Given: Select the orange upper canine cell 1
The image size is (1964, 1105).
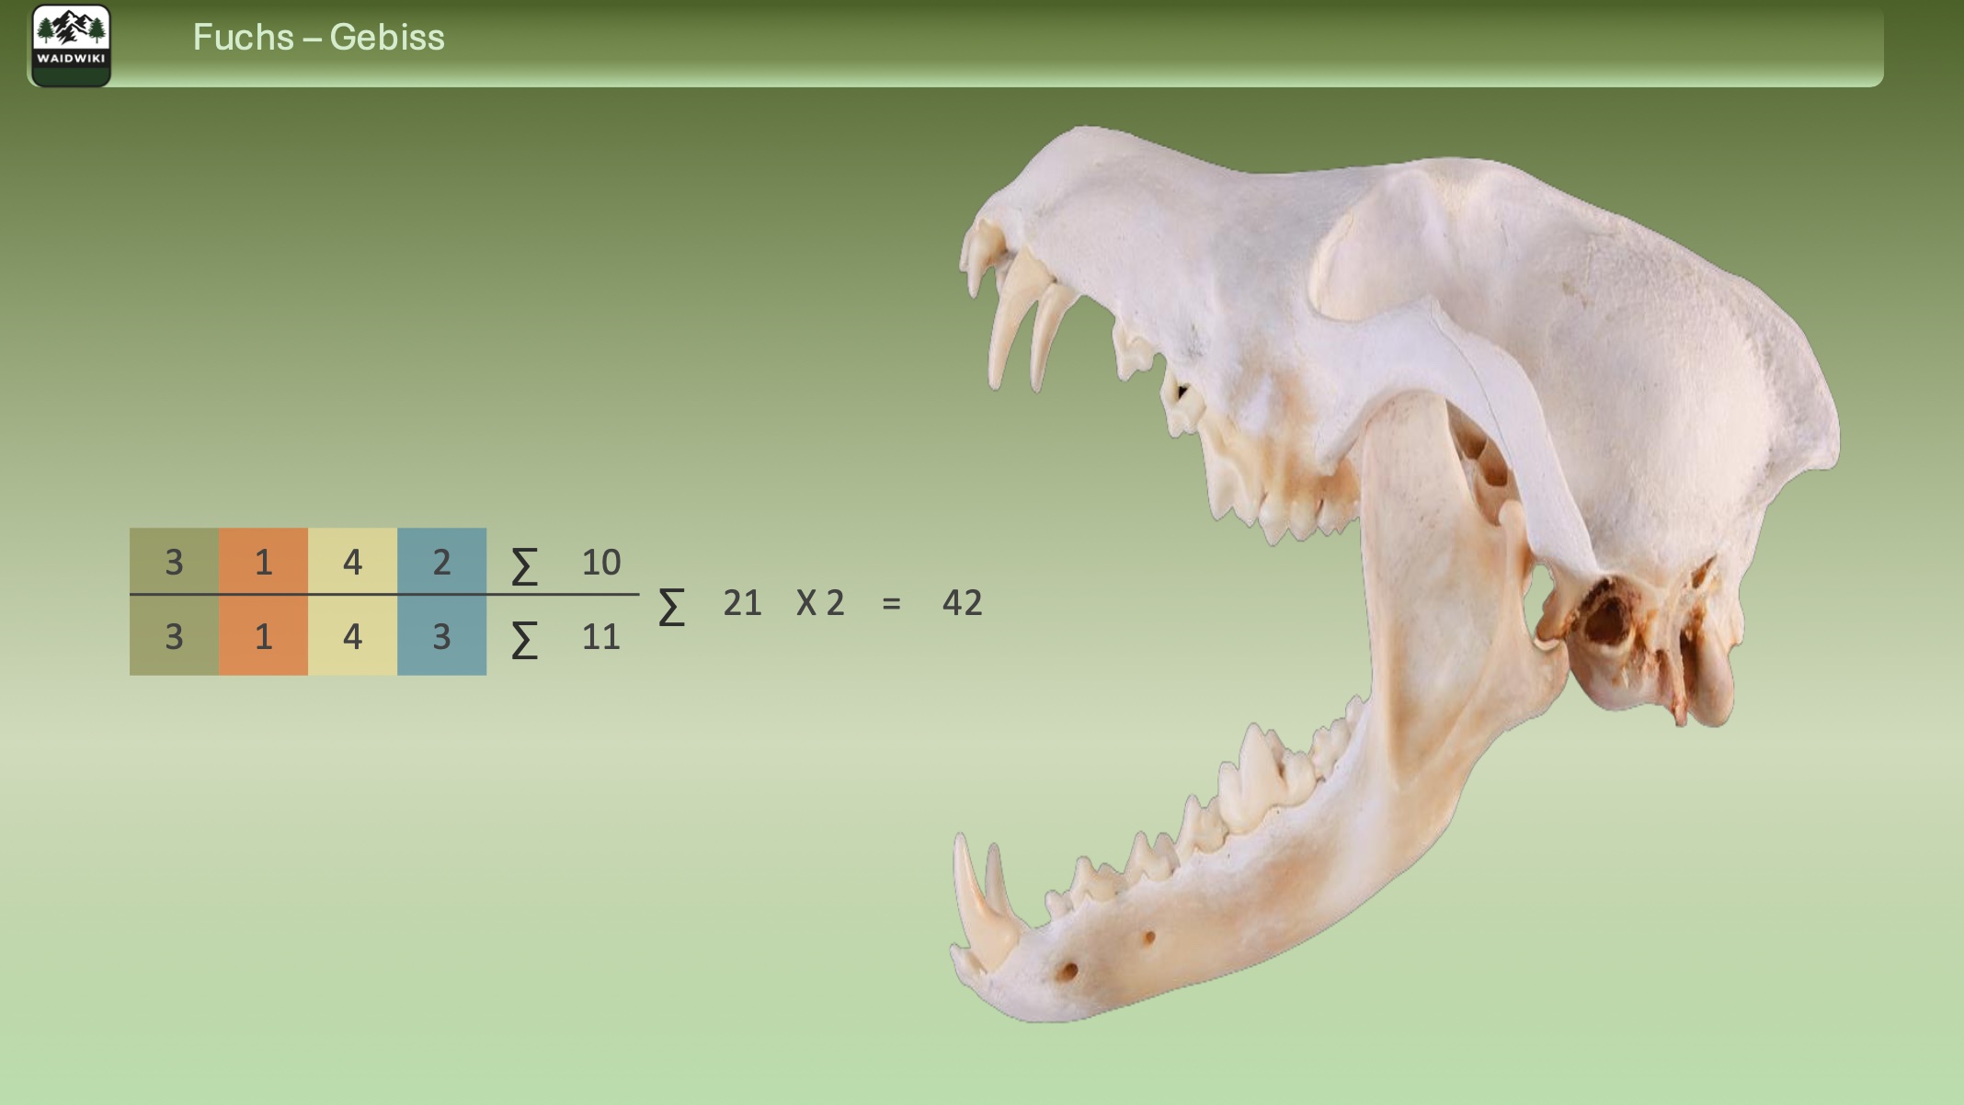Looking at the screenshot, I should [263, 561].
